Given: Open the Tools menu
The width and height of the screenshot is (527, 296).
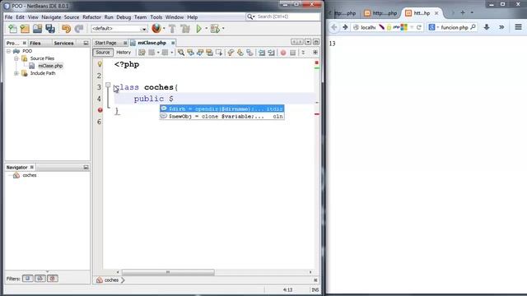Looking at the screenshot, I should (156, 17).
